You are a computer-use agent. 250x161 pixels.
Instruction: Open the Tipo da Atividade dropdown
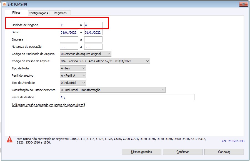[73, 83]
